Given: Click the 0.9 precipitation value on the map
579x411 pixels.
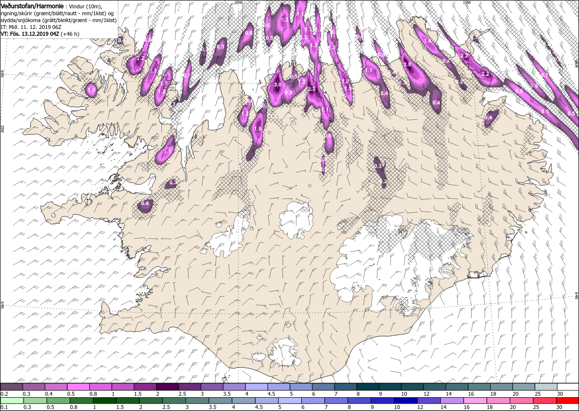Looking at the screenshot, I should coord(289,92).
